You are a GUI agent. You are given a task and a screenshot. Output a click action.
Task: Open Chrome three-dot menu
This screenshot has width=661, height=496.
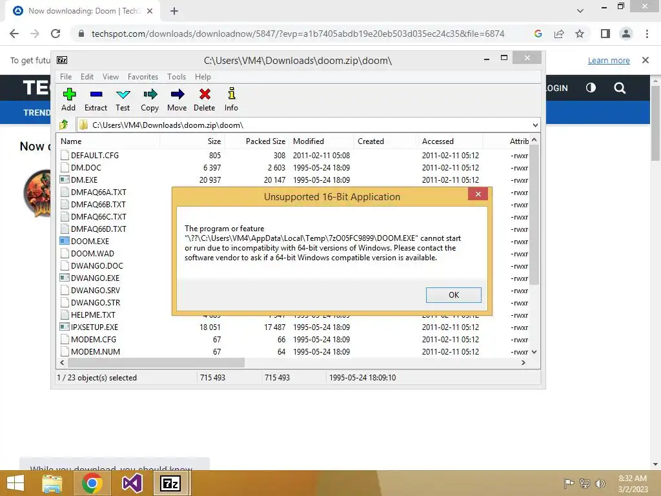point(647,34)
